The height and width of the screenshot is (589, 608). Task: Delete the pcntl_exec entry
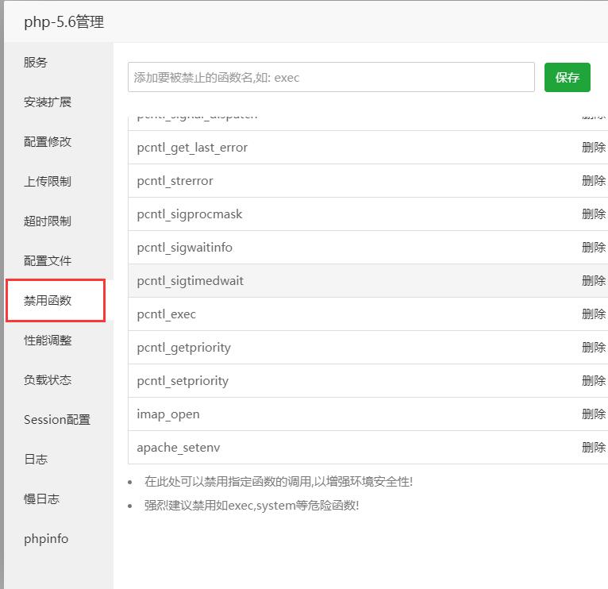coord(594,314)
